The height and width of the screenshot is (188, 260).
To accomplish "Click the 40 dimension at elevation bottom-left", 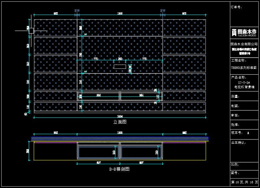I will pos(25,114).
